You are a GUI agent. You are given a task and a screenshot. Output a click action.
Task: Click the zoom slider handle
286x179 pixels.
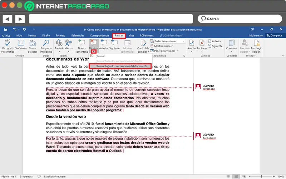(262, 176)
